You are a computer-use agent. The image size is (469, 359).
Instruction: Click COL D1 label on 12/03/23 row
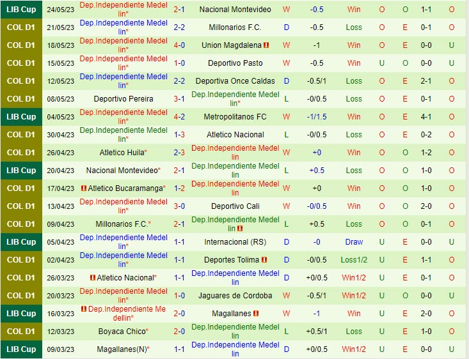[x=21, y=332]
